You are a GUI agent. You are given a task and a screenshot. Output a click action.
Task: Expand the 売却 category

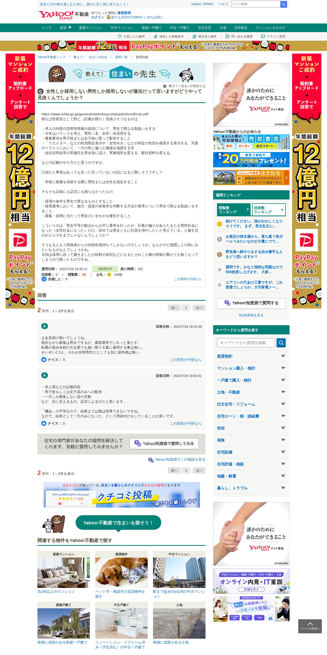point(251,428)
